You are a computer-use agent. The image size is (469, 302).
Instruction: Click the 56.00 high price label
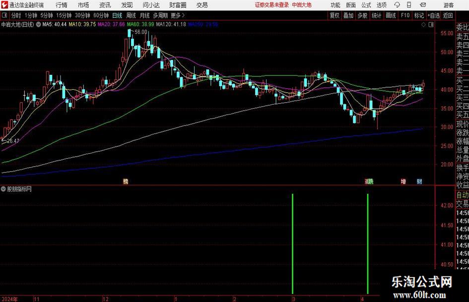tap(141, 32)
